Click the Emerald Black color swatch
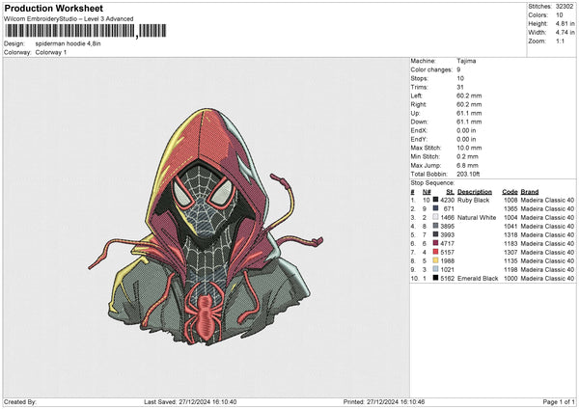Screen dimensions: 579x409 click(x=436, y=278)
